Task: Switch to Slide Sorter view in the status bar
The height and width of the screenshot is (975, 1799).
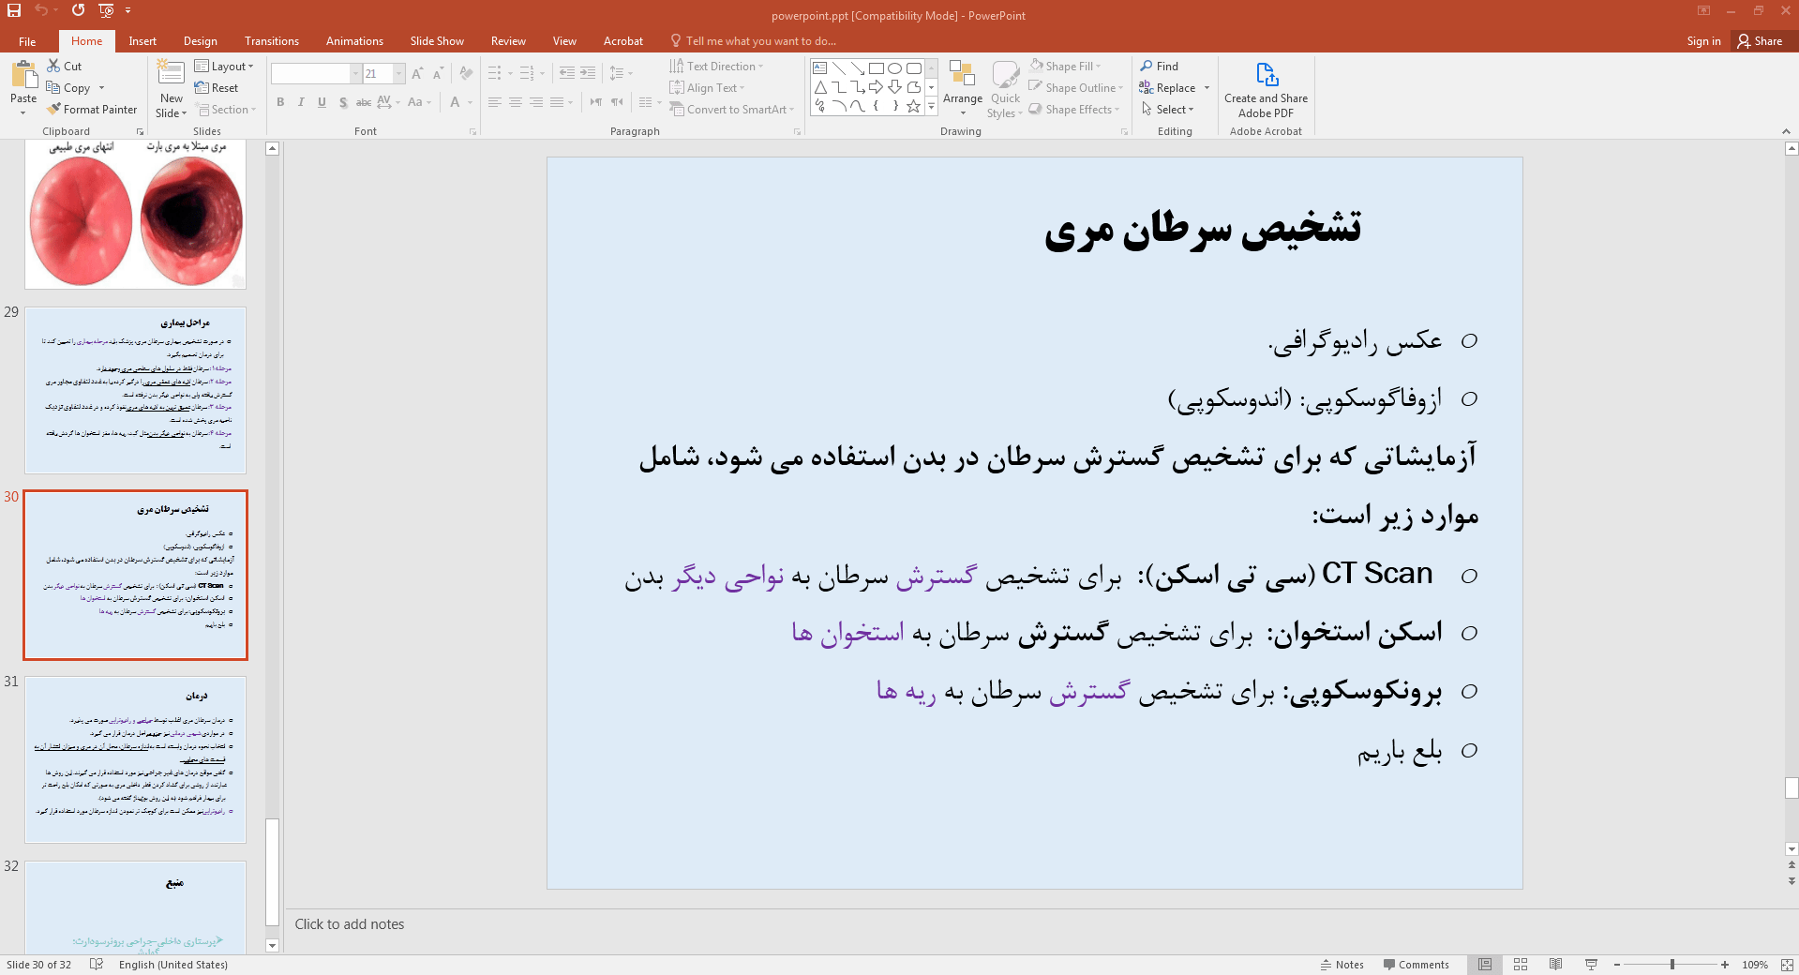Action: 1521,965
